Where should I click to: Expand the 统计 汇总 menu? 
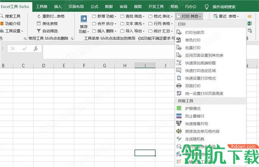coord(161,31)
